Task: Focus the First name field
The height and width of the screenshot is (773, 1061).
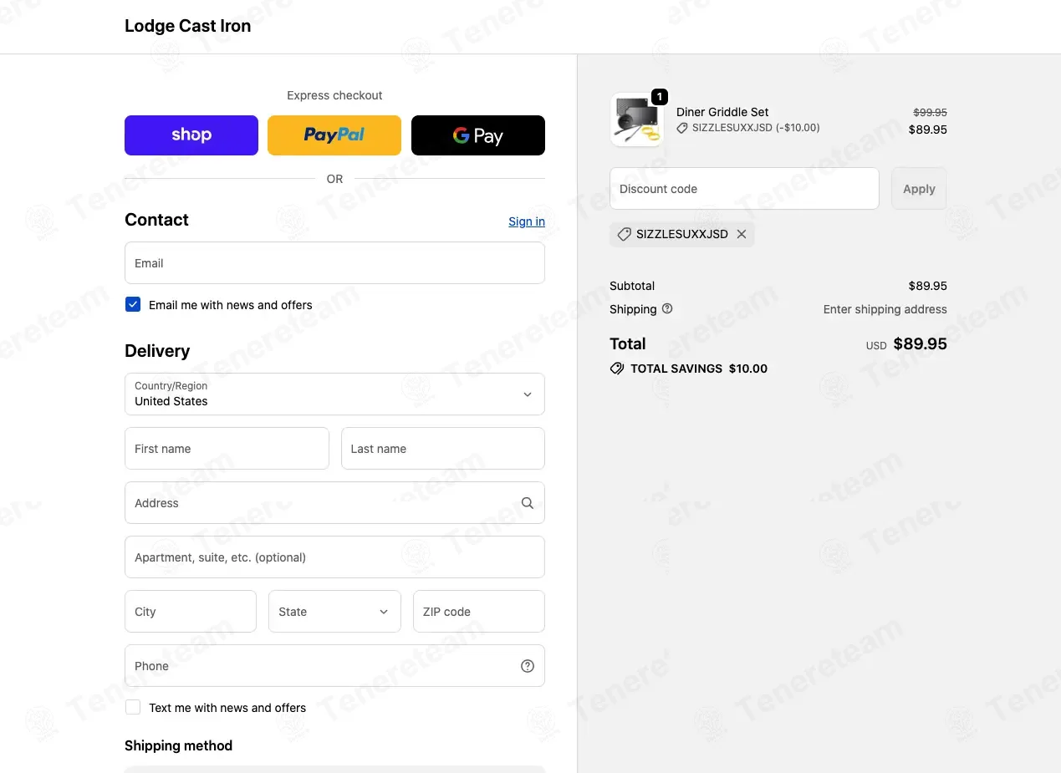Action: pyautogui.click(x=227, y=449)
